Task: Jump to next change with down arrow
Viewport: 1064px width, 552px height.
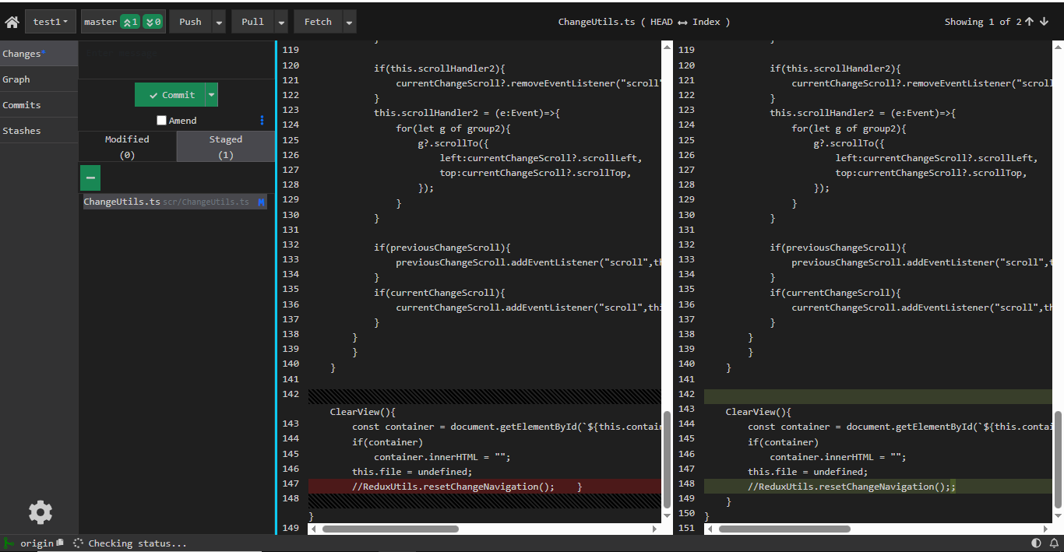Action: 1044,22
